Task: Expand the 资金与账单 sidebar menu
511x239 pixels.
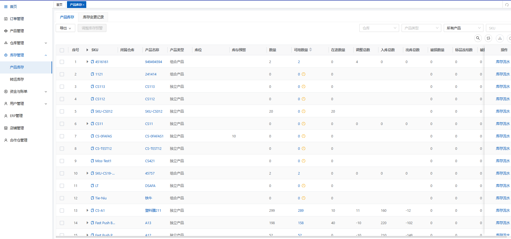Action: tap(26, 91)
